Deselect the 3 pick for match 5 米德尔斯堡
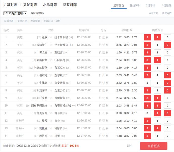 tap(147, 68)
